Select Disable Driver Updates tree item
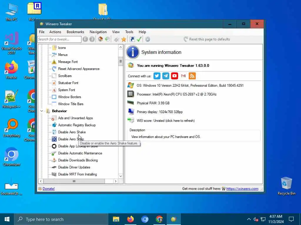 click(74, 167)
